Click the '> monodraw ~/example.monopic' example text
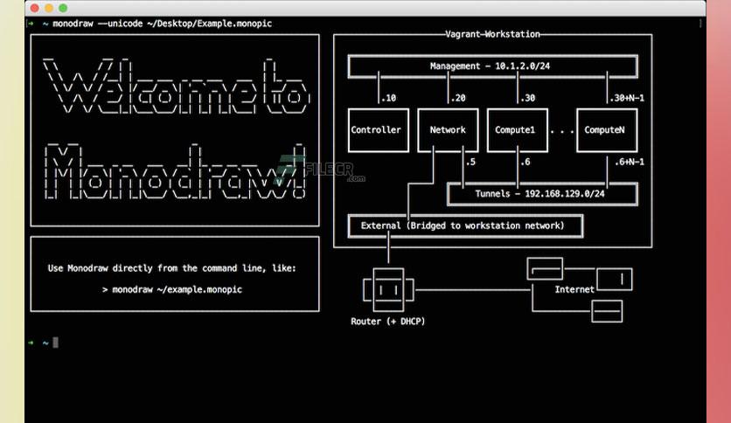The height and width of the screenshot is (423, 731). [172, 289]
